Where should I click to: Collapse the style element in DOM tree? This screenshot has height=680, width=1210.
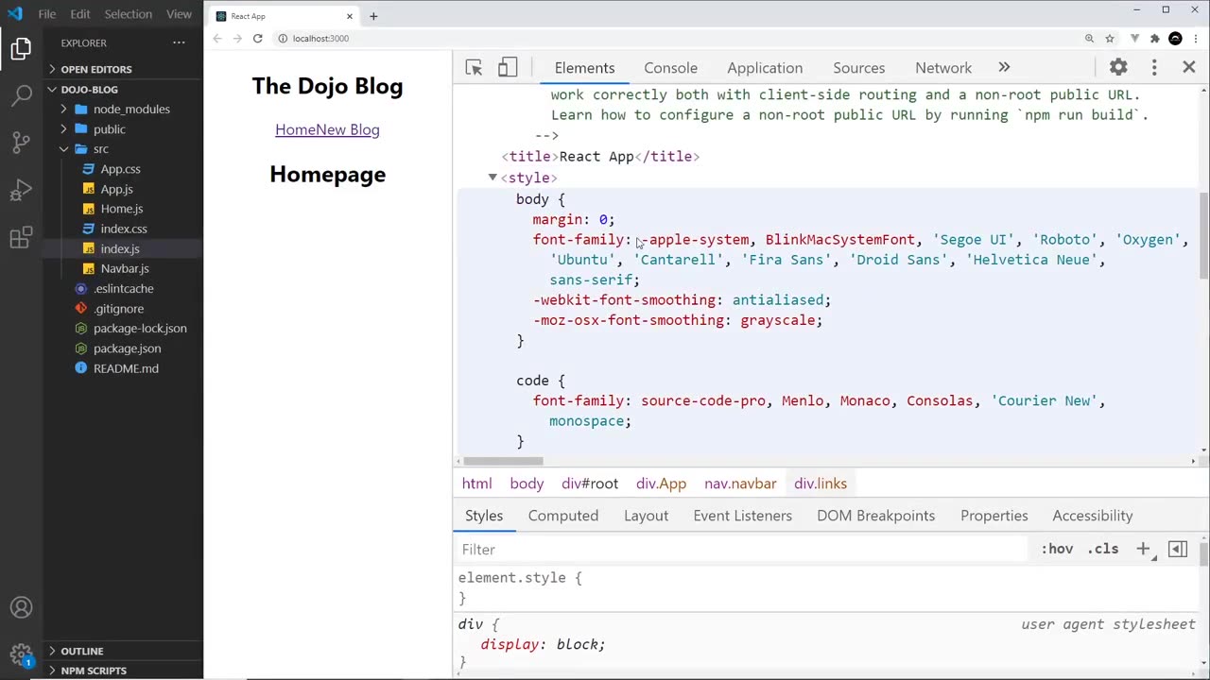click(493, 178)
